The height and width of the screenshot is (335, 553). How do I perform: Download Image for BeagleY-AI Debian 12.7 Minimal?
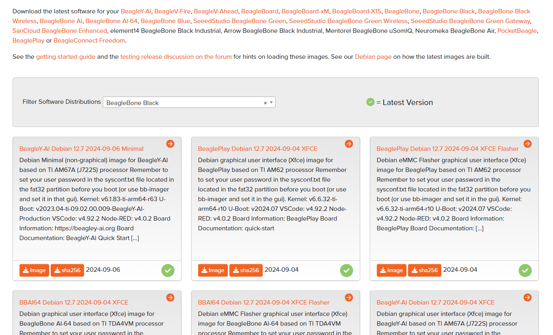(x=34, y=271)
